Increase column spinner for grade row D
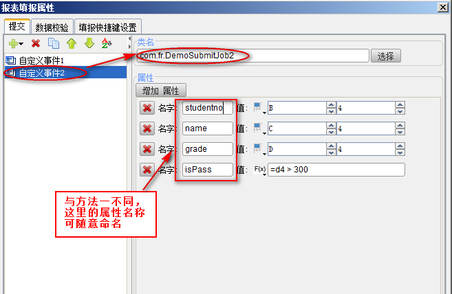This screenshot has height=294, width=452. coord(331,146)
